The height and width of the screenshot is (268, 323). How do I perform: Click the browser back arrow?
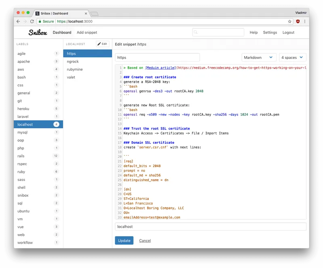coord(18,21)
